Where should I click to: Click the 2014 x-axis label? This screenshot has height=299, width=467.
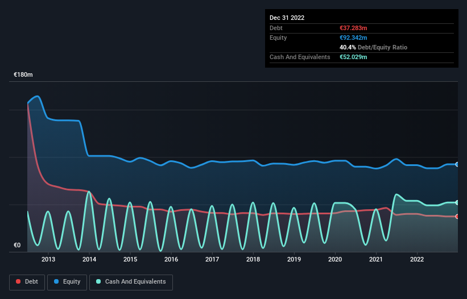point(89,259)
